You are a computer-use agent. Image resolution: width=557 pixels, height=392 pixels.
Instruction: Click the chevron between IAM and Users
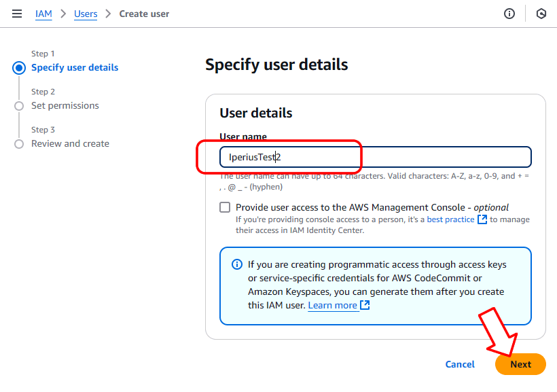pos(63,14)
